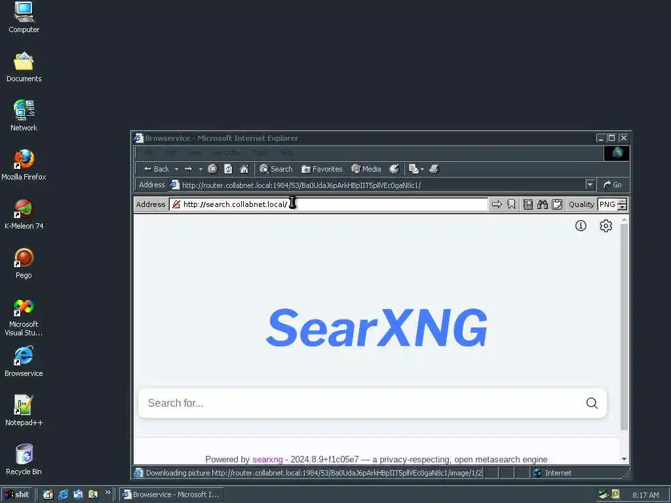Screen dimensions: 671x503
Task: Click the Browservice taskbar window button
Action: [x=171, y=494]
